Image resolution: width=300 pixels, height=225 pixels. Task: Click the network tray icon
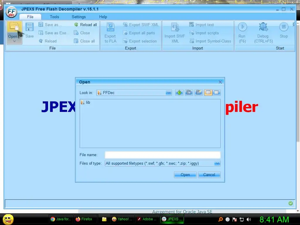(242, 219)
